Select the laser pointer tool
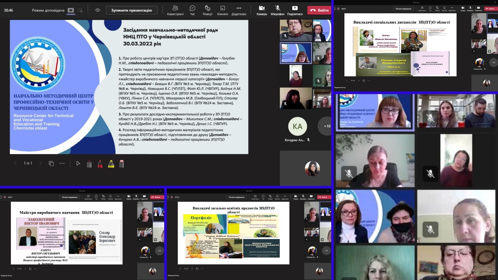 click(89, 164)
